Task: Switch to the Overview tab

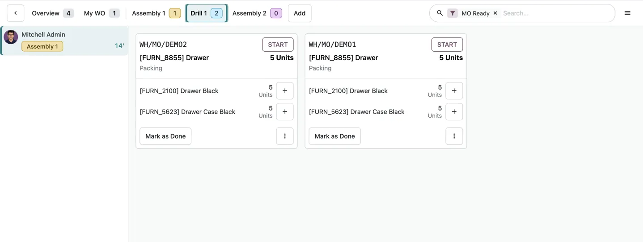Action: (53, 13)
